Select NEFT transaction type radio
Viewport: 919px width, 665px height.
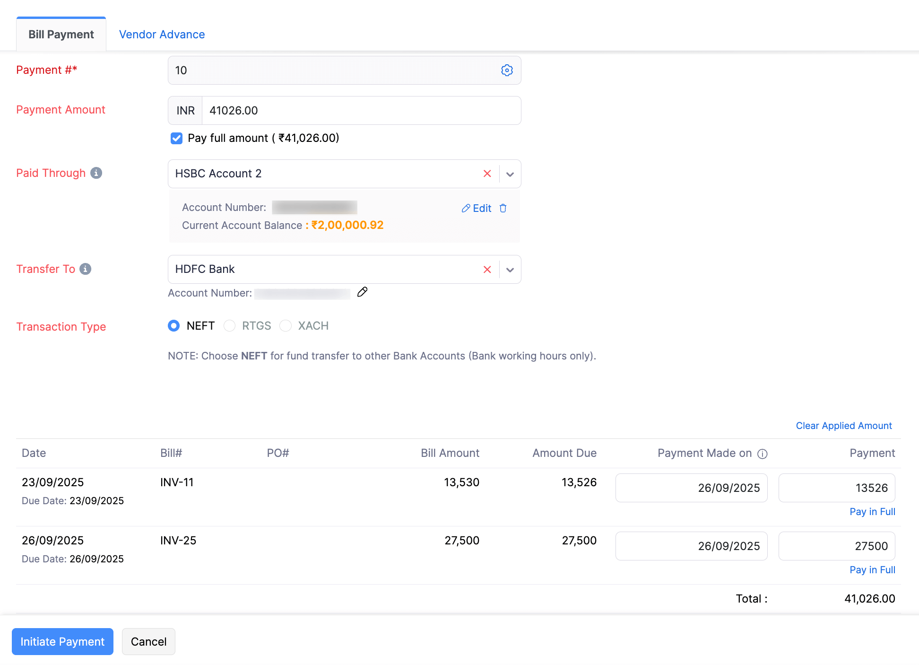pos(174,326)
